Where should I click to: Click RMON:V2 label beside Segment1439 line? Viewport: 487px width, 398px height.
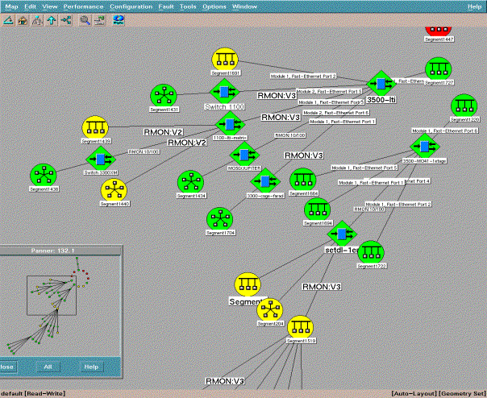[163, 132]
